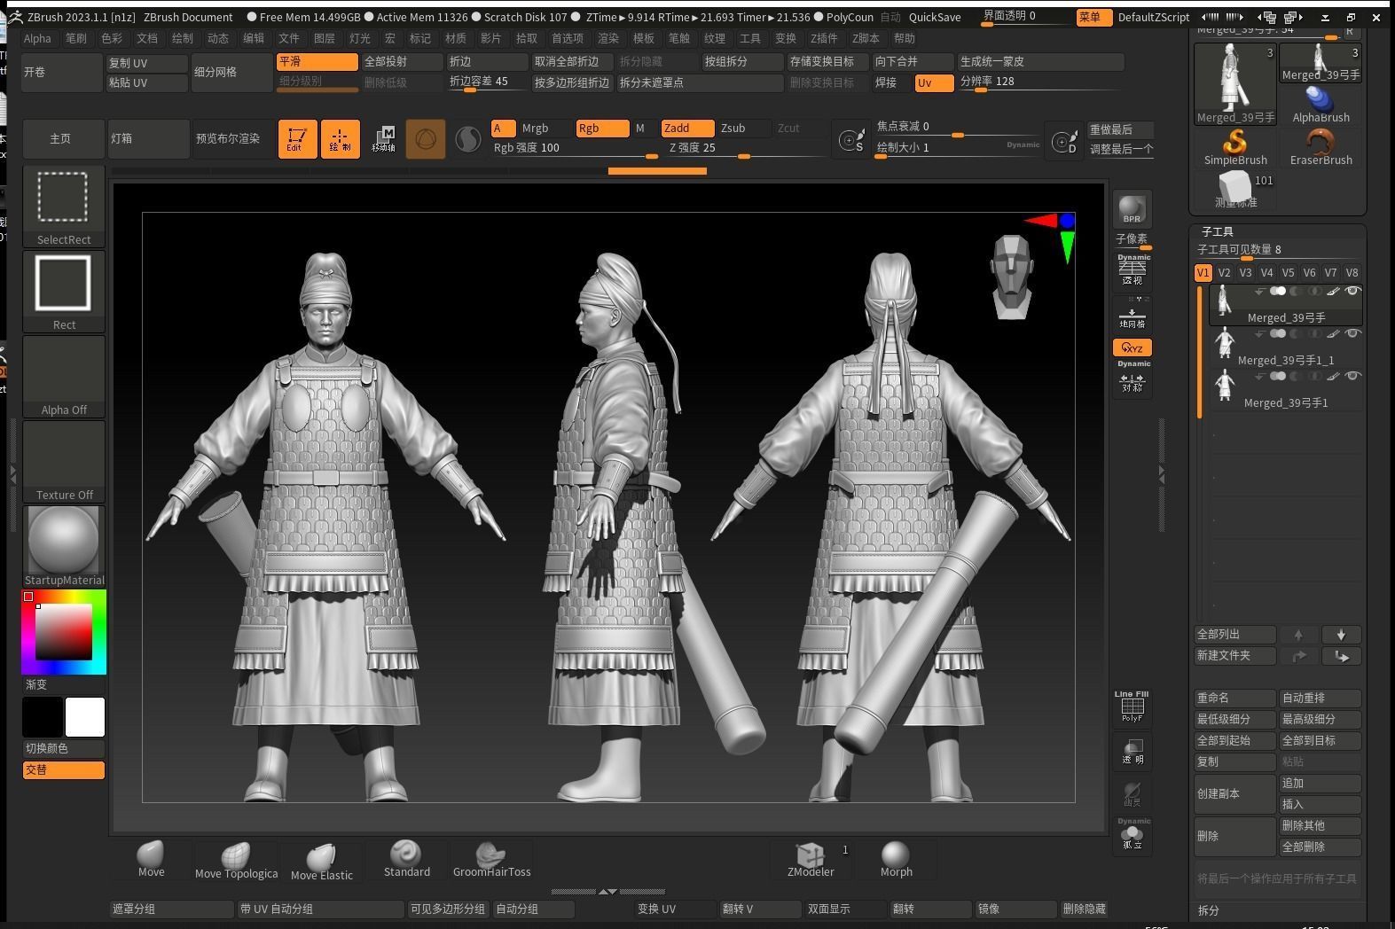Viewport: 1395px width, 929px height.
Task: Pick the EraserBrush tool
Action: tap(1321, 147)
